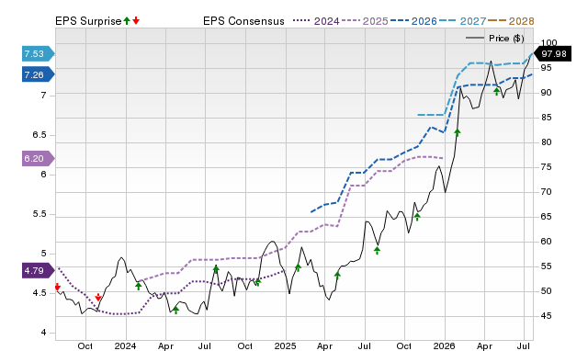
Task: Click the green surprise arrow near $82 after 2026 start
Action: click(458, 132)
